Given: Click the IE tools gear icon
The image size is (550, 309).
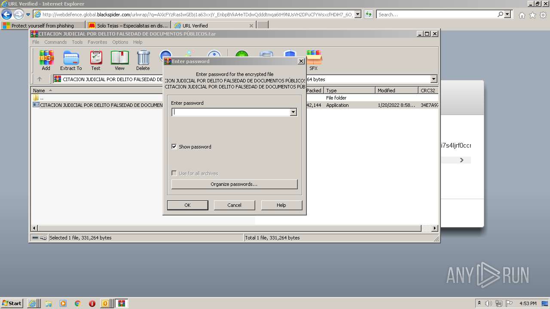Looking at the screenshot, I should pos(543,15).
